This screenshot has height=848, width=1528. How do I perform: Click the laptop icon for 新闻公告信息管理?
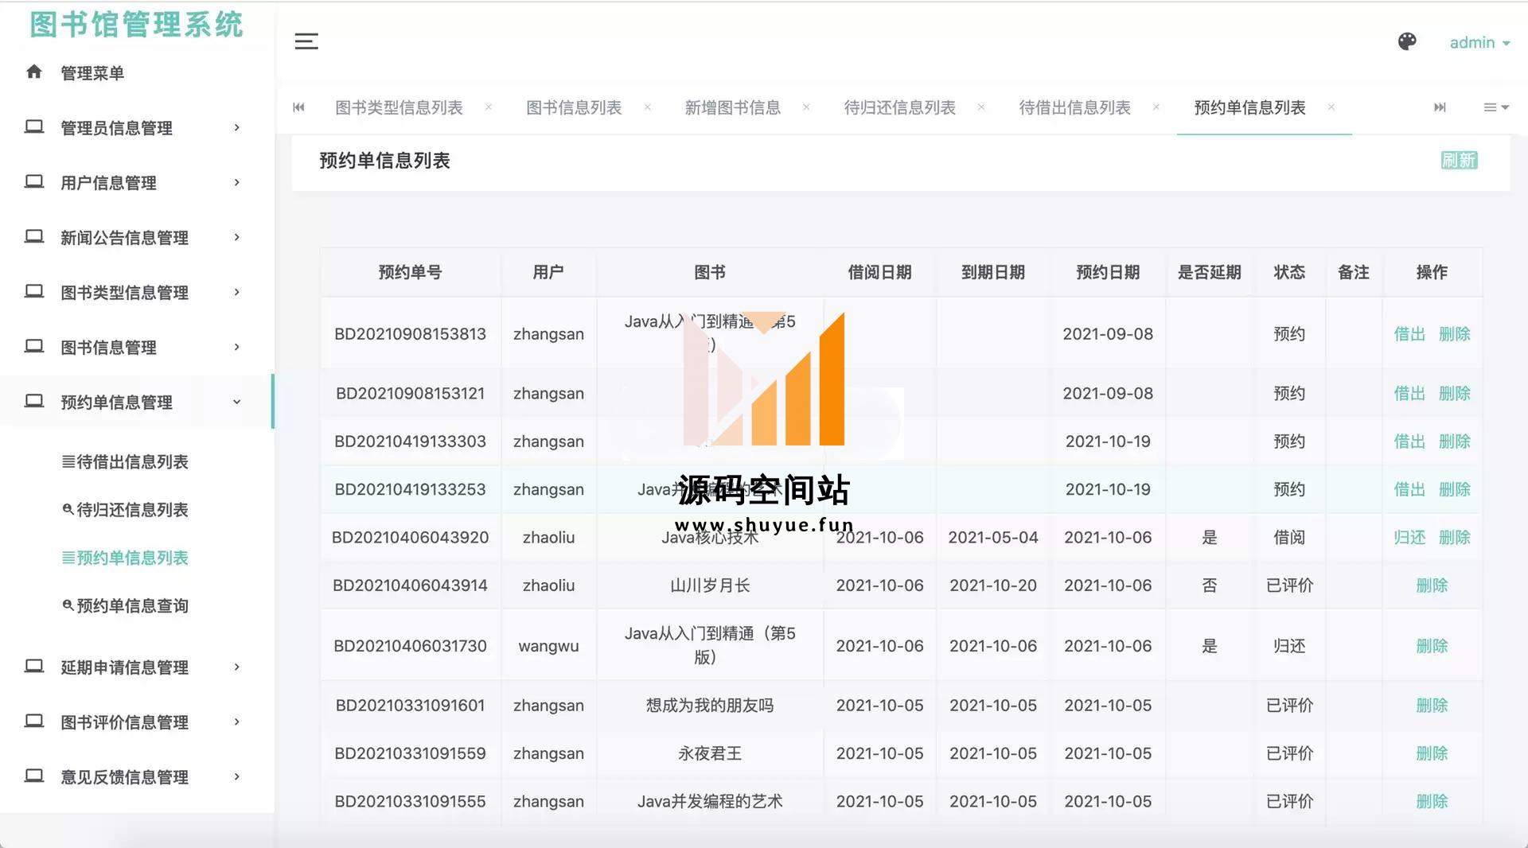[x=33, y=236]
